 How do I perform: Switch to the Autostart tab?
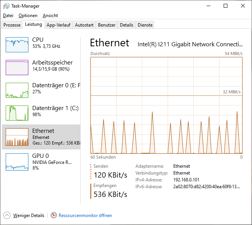84,25
